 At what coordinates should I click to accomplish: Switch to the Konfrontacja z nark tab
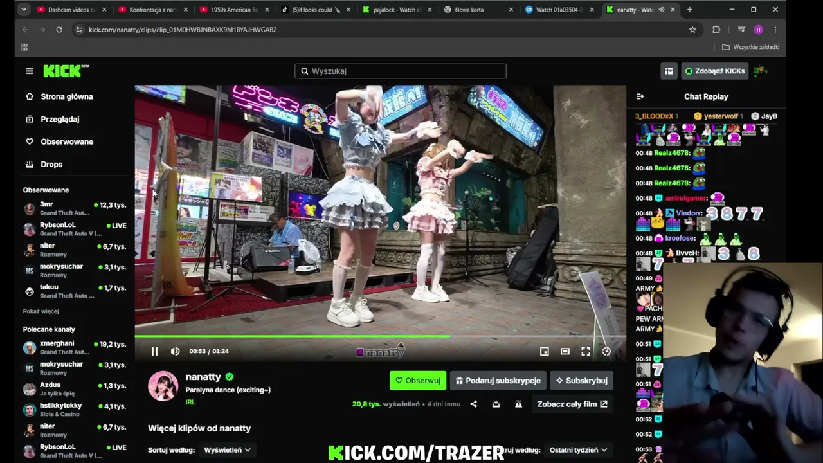point(152,10)
